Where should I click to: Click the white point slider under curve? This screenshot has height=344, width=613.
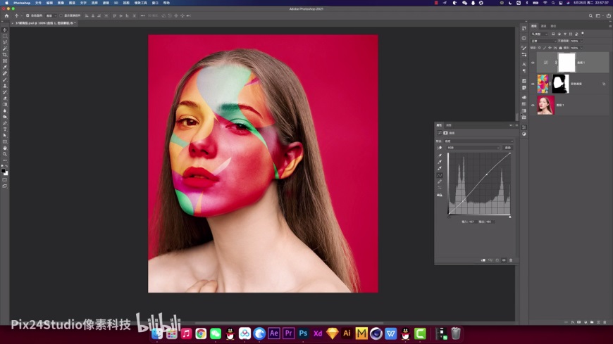click(x=510, y=217)
